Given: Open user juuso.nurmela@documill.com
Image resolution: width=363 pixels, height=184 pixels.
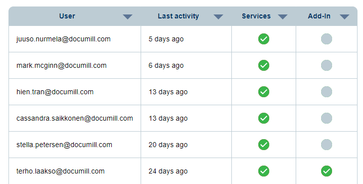Looking at the screenshot, I should [x=63, y=39].
